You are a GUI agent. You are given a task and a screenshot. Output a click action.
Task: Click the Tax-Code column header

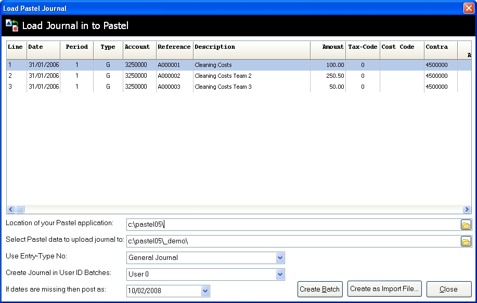(363, 50)
